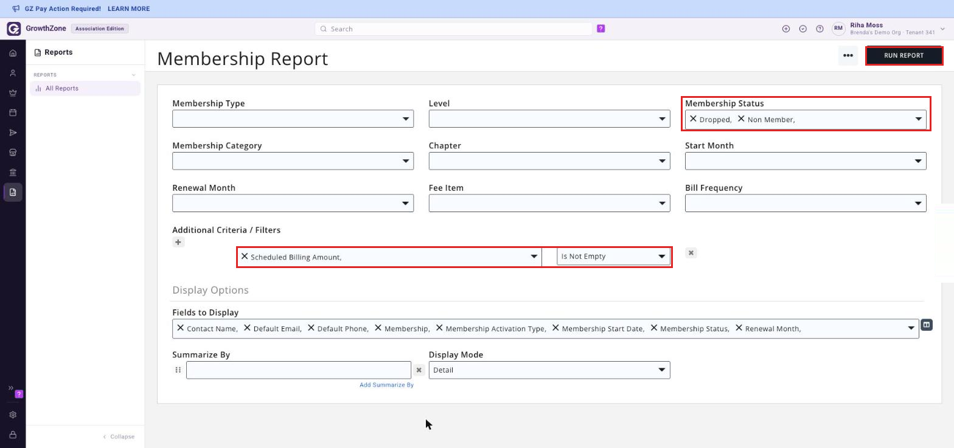Open the Bill Frequency dropdown
The height and width of the screenshot is (448, 954).
[x=806, y=203]
